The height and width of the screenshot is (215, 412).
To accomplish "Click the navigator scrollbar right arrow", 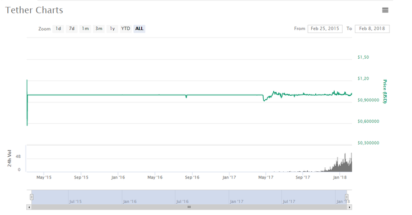I will point(349,207).
